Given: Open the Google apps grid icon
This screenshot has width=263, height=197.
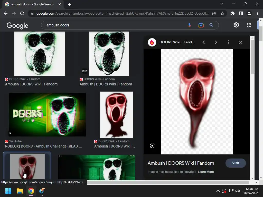Looking at the screenshot, I should click(x=249, y=25).
